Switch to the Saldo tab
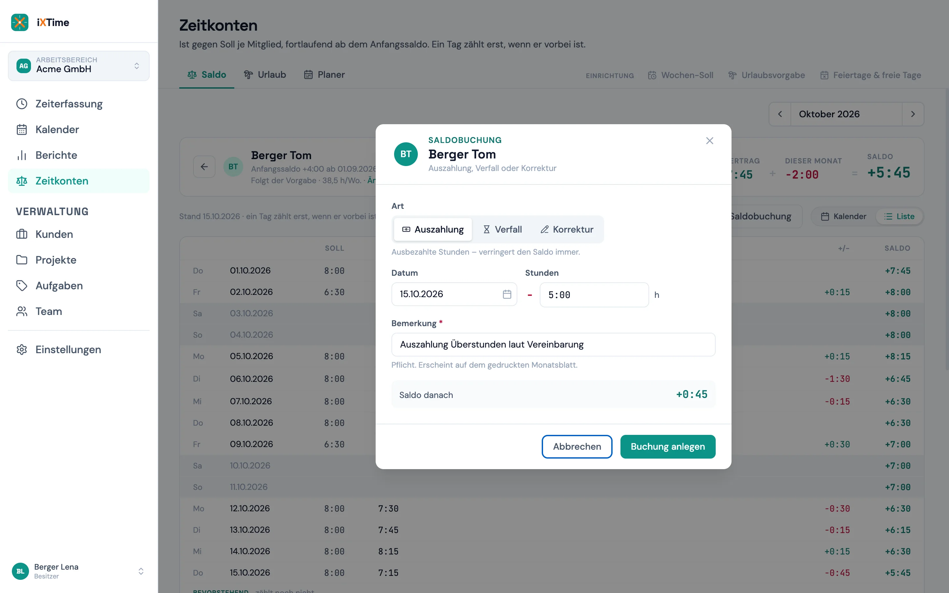 click(x=207, y=74)
